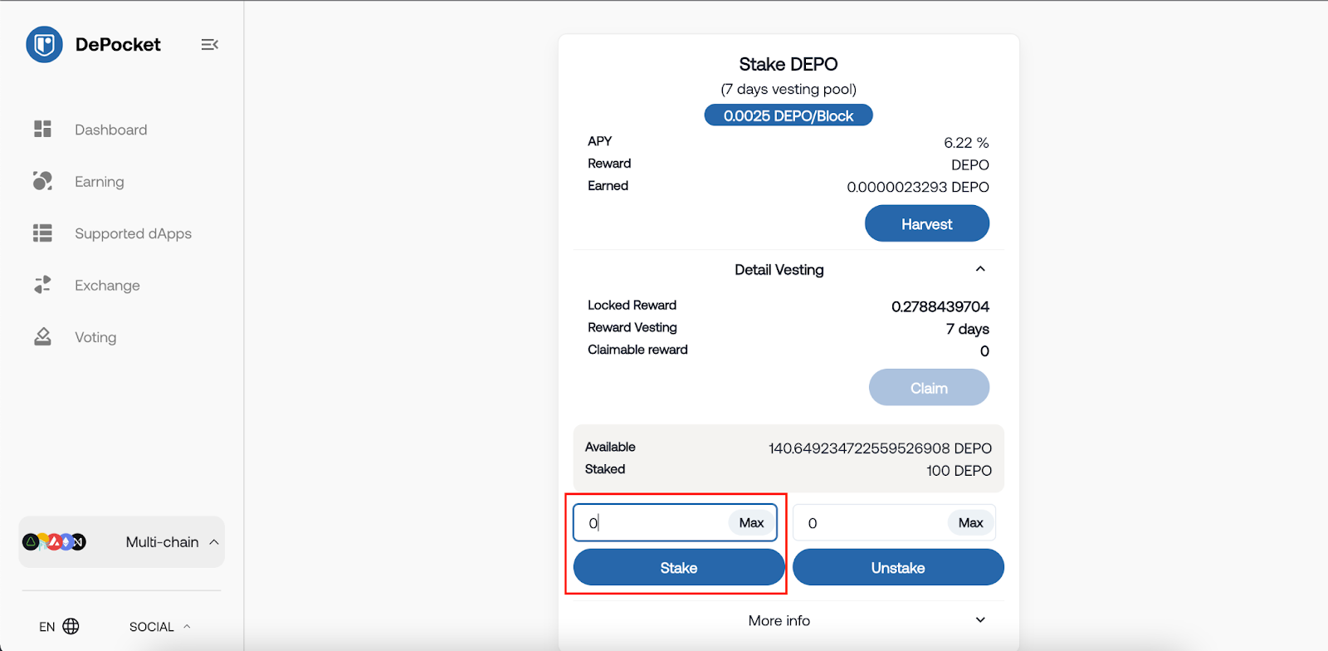
Task: Click the 0.0025 DEPO/Block badge
Action: pyautogui.click(x=788, y=115)
